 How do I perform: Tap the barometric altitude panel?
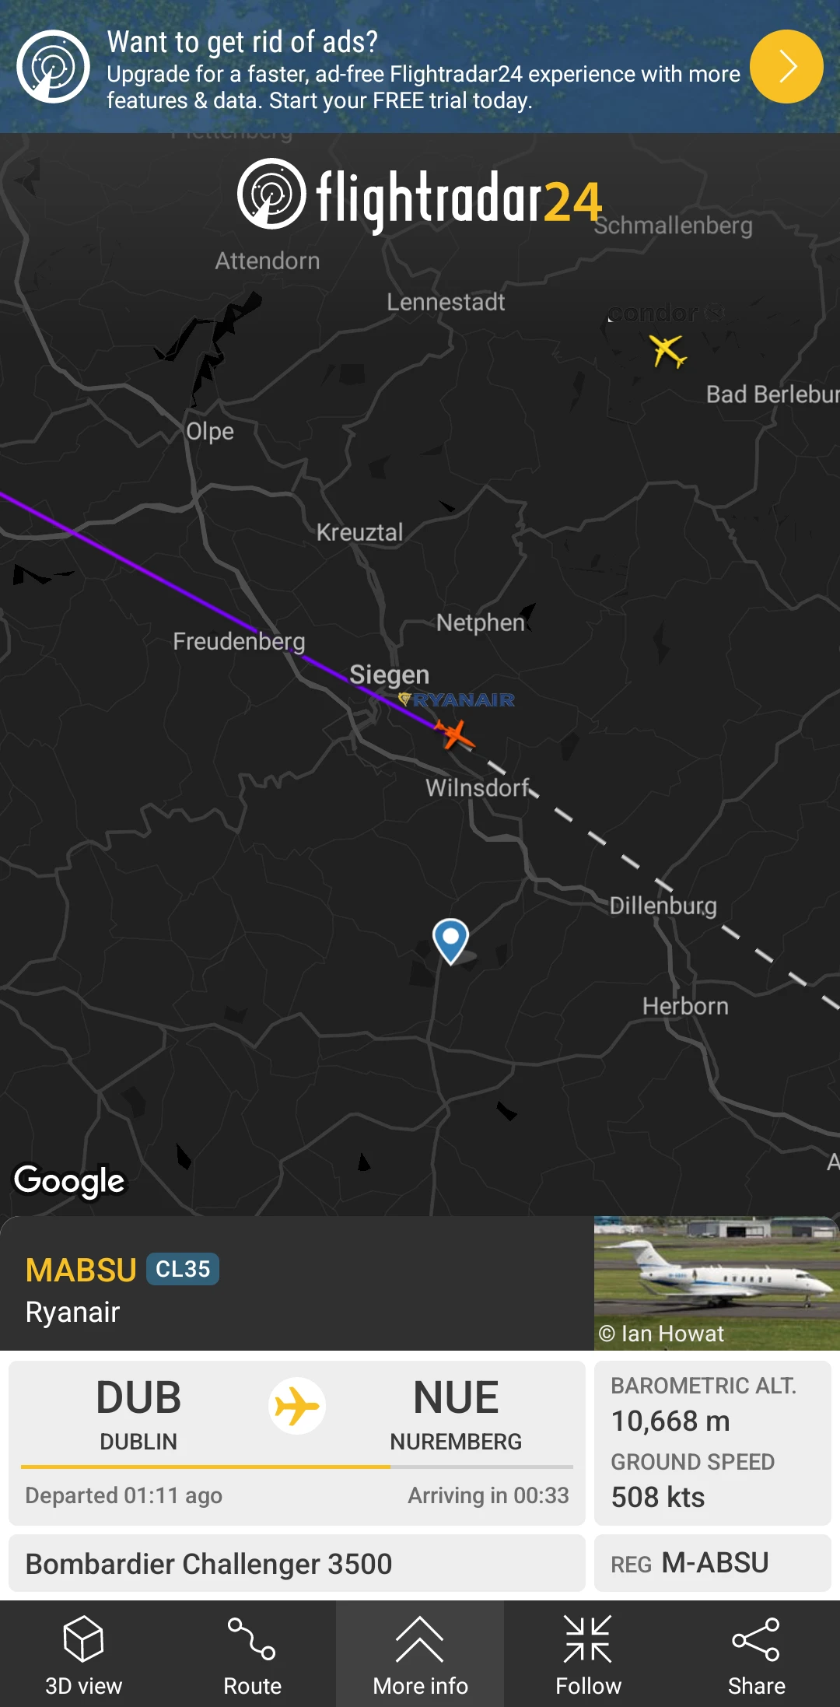[712, 1443]
